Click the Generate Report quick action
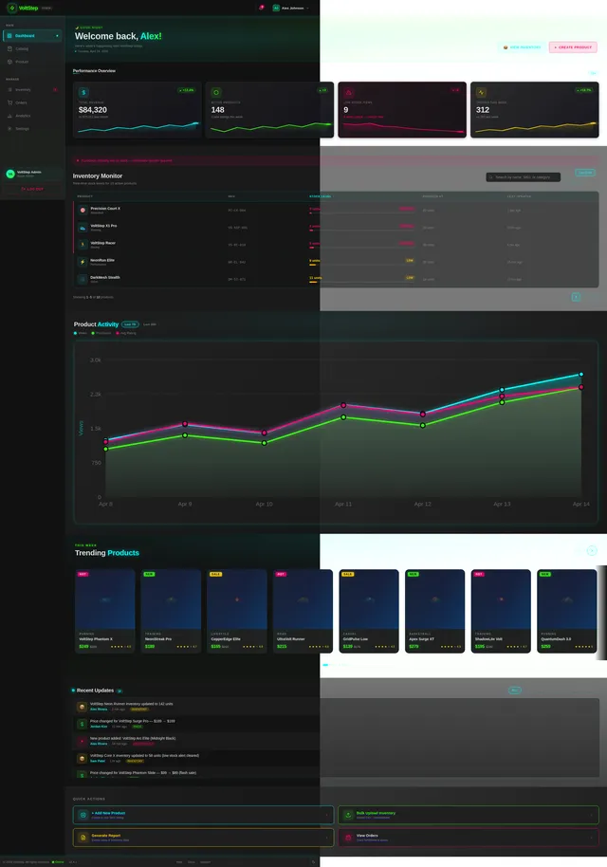 (x=203, y=838)
